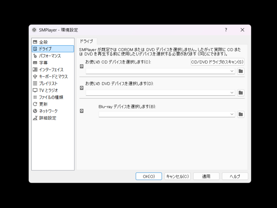This screenshot has width=277, height=208.
Task: Expand the CD device dropdown
Action: (232, 71)
